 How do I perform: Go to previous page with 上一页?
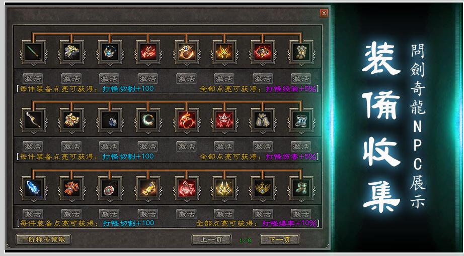(211, 240)
